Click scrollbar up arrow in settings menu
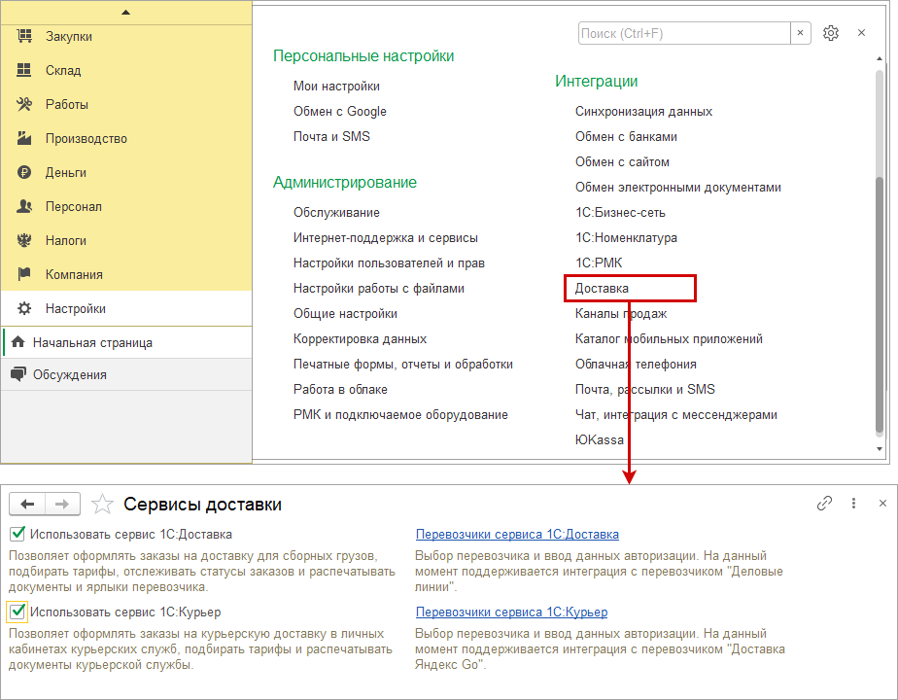This screenshot has height=700, width=898. click(880, 59)
